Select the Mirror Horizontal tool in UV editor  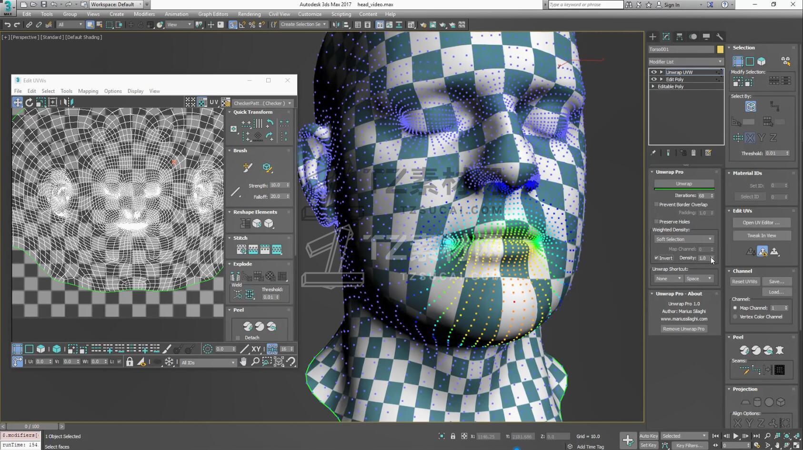pos(68,102)
